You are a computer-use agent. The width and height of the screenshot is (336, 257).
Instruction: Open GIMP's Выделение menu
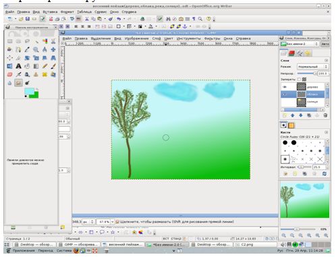coord(101,38)
